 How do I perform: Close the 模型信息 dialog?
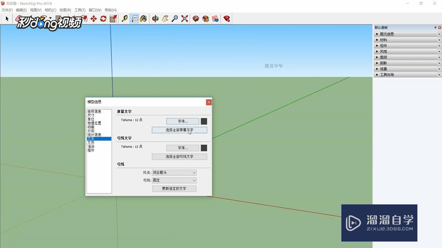click(209, 102)
